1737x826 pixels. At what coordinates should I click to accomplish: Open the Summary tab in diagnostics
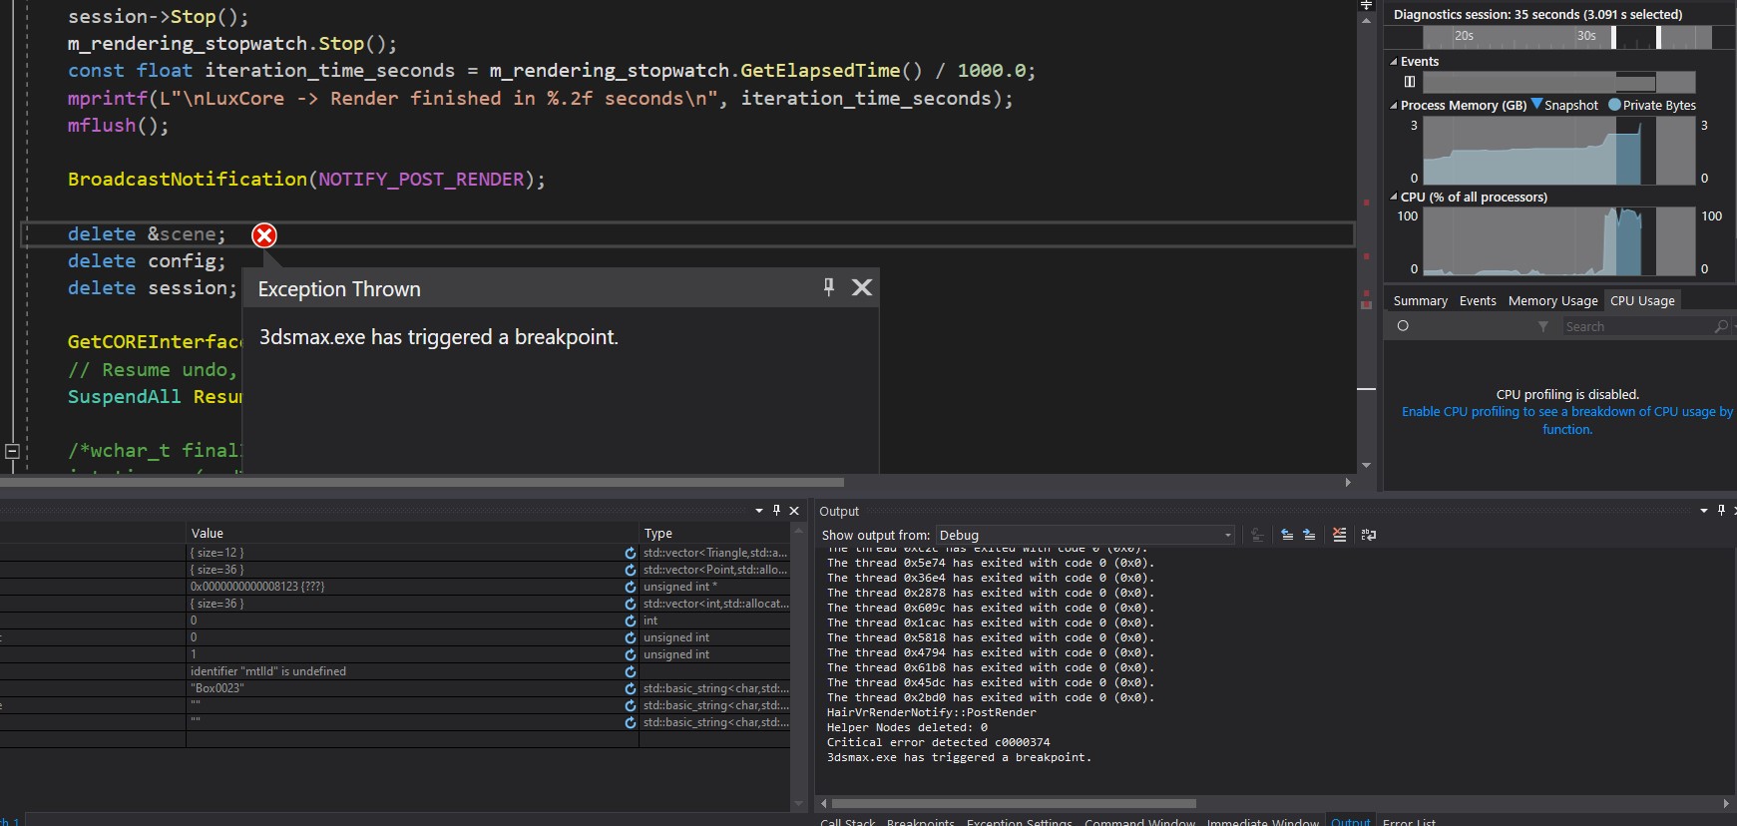(x=1420, y=301)
